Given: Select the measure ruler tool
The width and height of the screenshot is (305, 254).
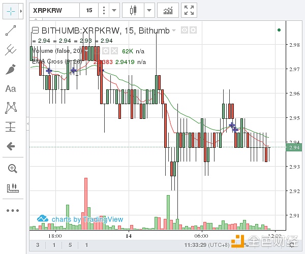Looking at the screenshot, I should pyautogui.click(x=13, y=188).
